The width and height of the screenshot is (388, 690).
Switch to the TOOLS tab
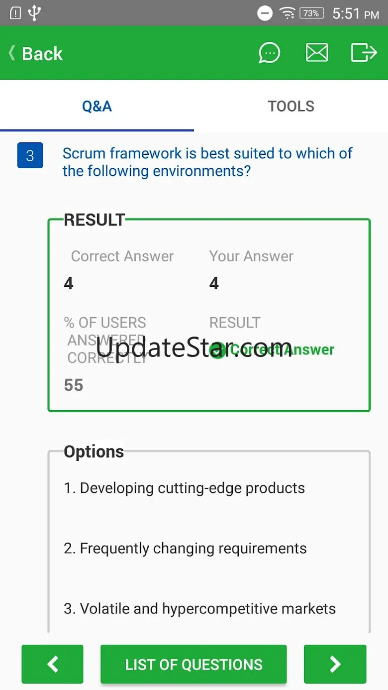[291, 106]
